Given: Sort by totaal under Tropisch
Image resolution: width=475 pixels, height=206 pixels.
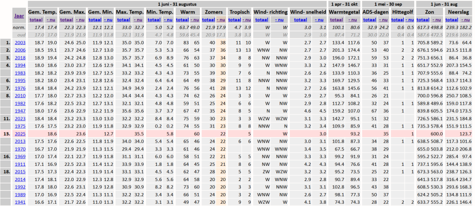Looking at the screenshot, I should pyautogui.click(x=235, y=20).
